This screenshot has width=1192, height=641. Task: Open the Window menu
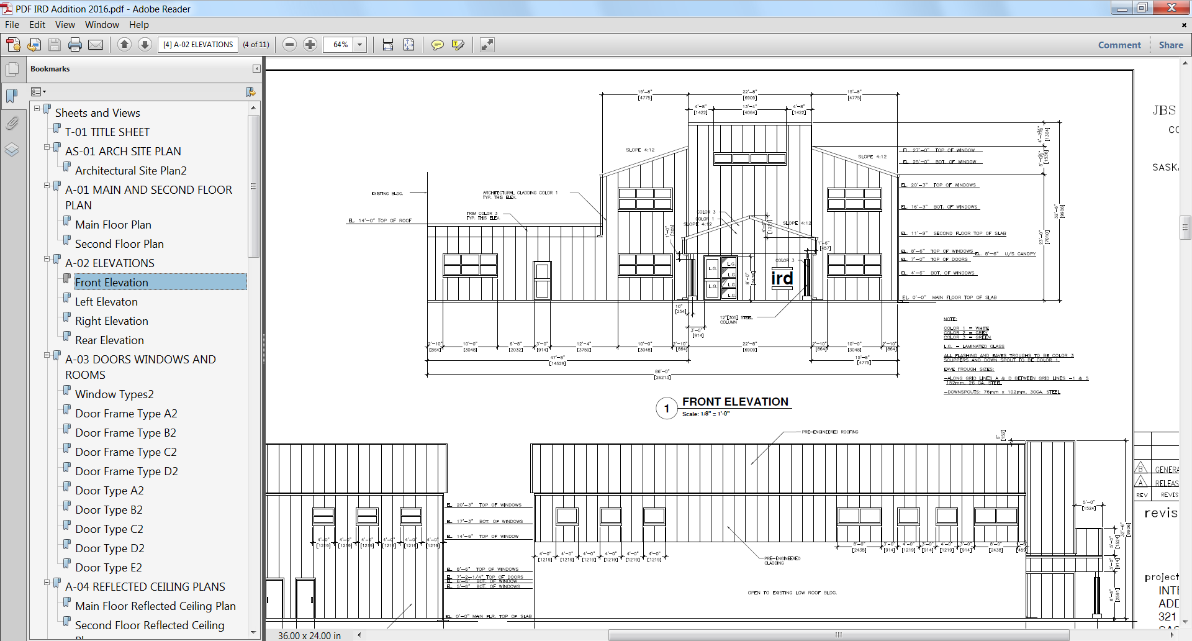pos(102,25)
